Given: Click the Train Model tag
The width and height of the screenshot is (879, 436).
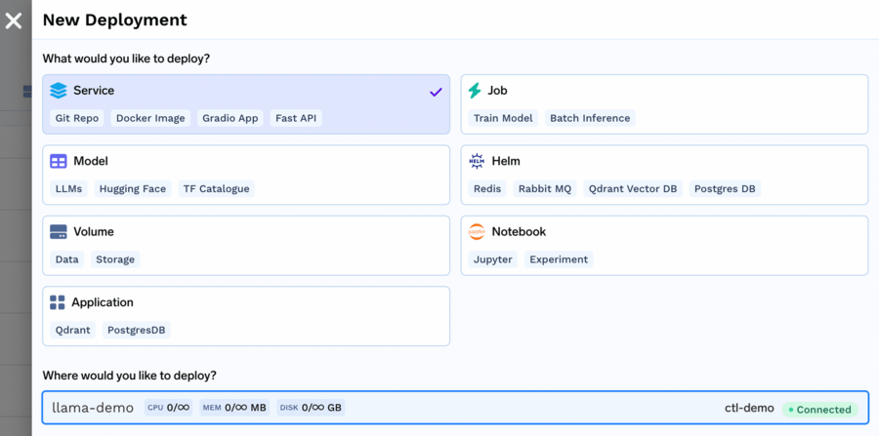Looking at the screenshot, I should pos(503,118).
